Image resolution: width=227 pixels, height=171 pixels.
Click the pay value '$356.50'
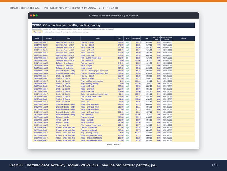click(x=149, y=107)
